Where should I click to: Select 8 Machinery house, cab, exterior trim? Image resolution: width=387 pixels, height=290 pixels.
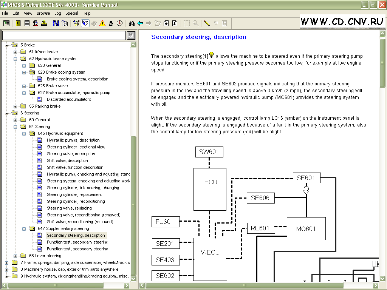[x=70, y=269]
